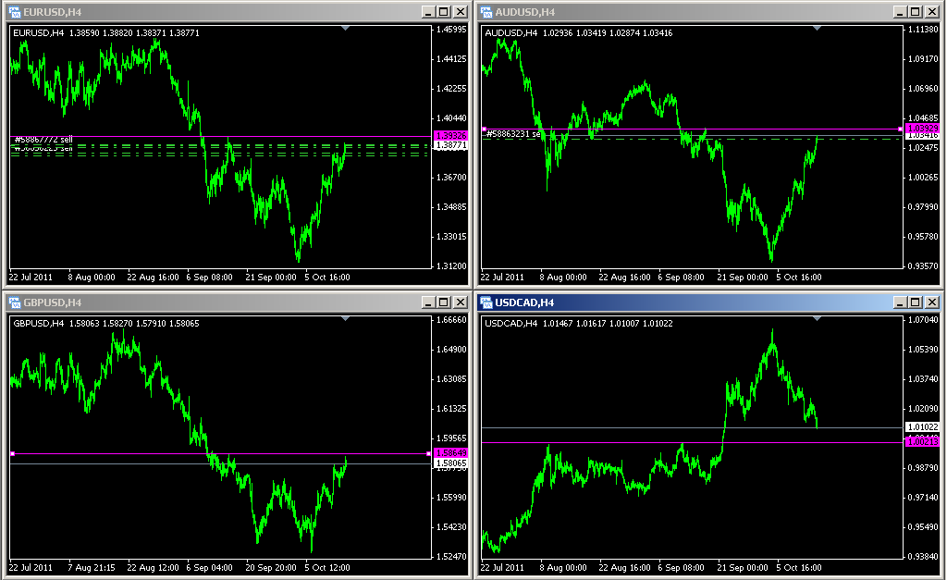This screenshot has width=947, height=580.
Task: Click GBPUSD,H4 OHLC info text in chart
Action: [x=106, y=324]
